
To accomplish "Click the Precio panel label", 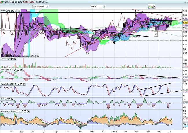I will pyautogui.click(x=3, y=11).
